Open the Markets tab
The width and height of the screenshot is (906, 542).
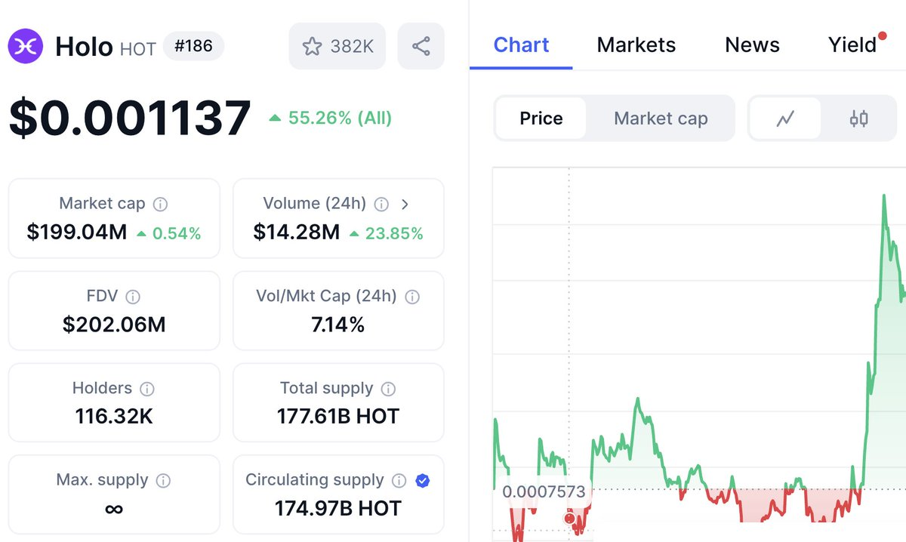[636, 45]
